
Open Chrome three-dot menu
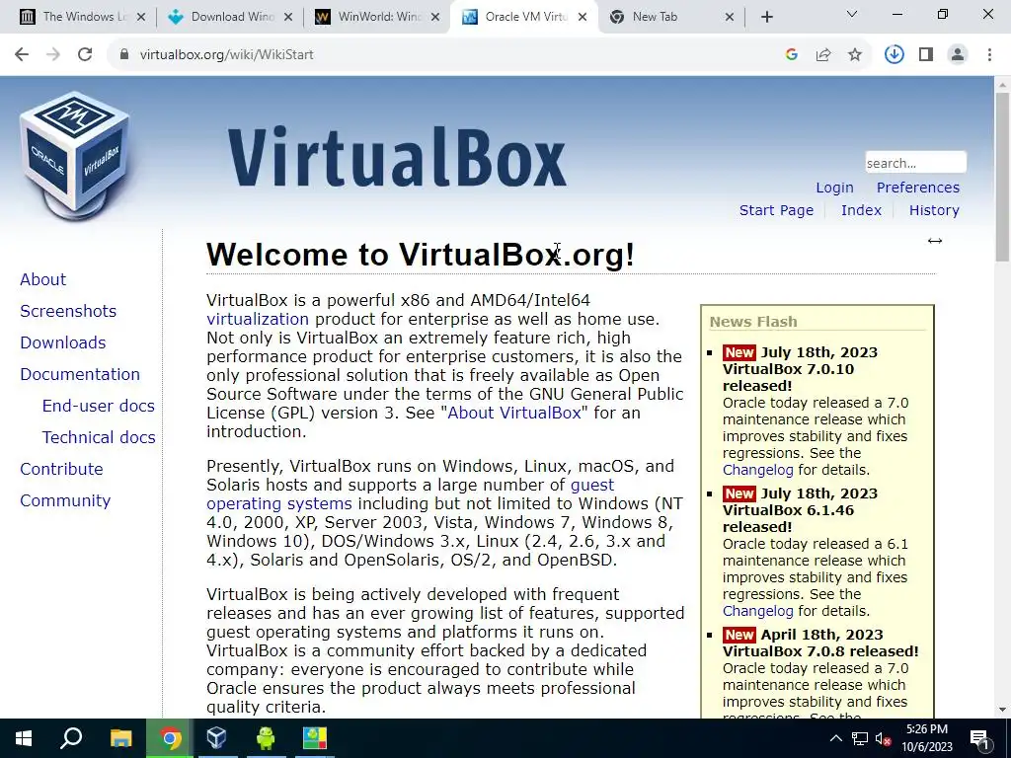989,55
